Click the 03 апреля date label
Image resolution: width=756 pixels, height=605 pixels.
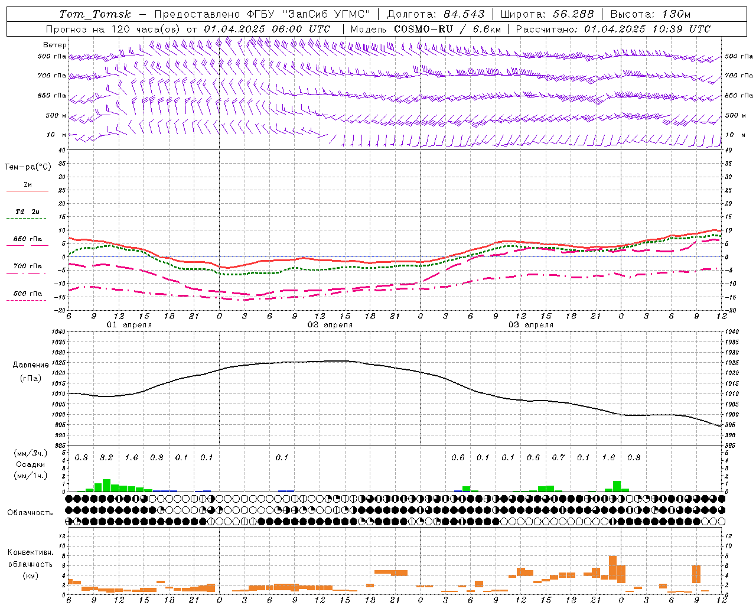click(x=531, y=325)
